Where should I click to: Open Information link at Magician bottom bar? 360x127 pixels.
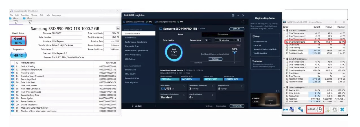tap(221, 106)
